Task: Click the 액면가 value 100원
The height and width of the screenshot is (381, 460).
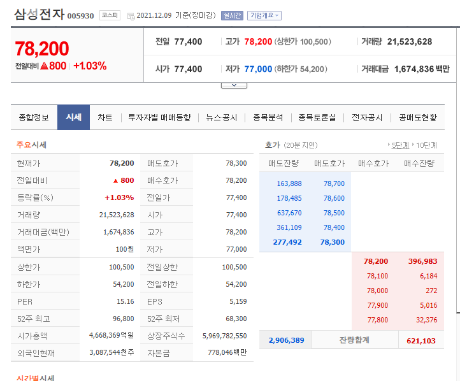Action: pyautogui.click(x=125, y=249)
